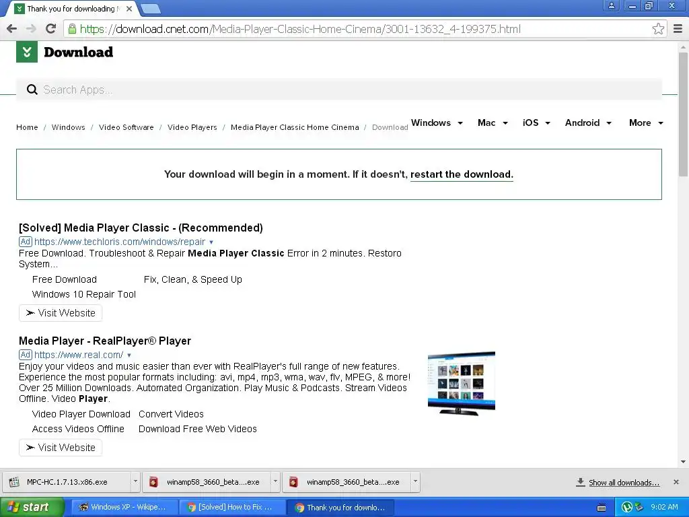Image resolution: width=689 pixels, height=517 pixels.
Task: Expand options for first winamp download
Action: coord(275,481)
